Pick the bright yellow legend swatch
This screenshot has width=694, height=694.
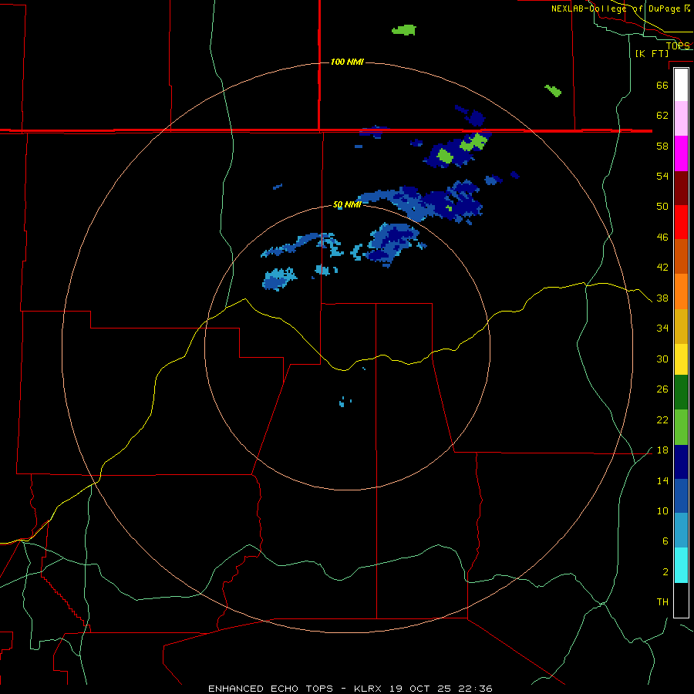pos(681,359)
